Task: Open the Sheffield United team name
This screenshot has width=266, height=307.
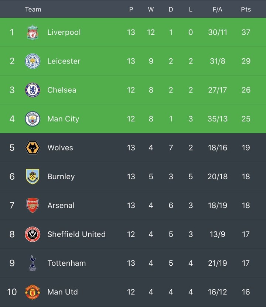Action: [76, 234]
